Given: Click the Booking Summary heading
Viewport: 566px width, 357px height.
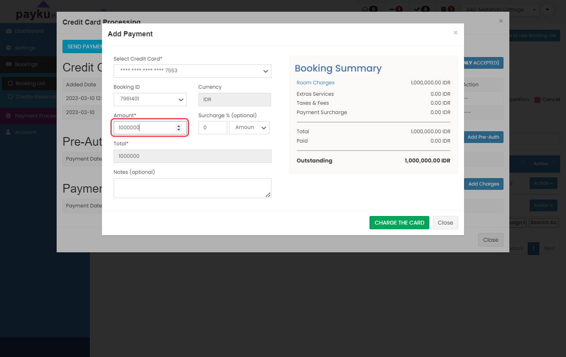Looking at the screenshot, I should coord(338,68).
